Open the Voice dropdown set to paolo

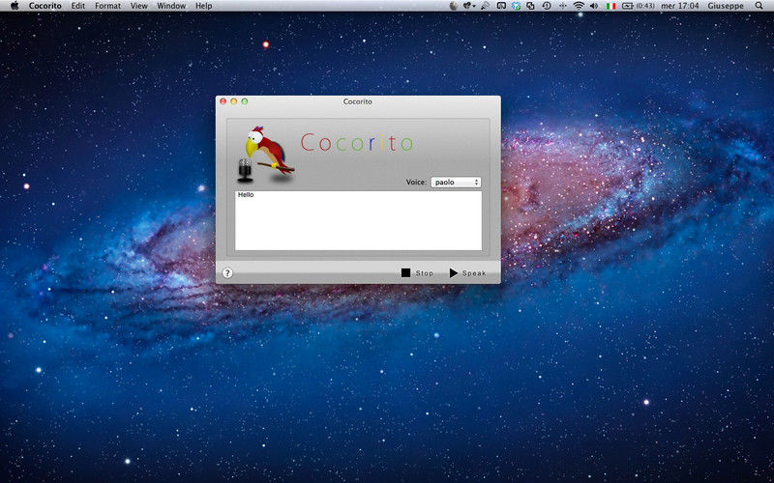(x=456, y=183)
